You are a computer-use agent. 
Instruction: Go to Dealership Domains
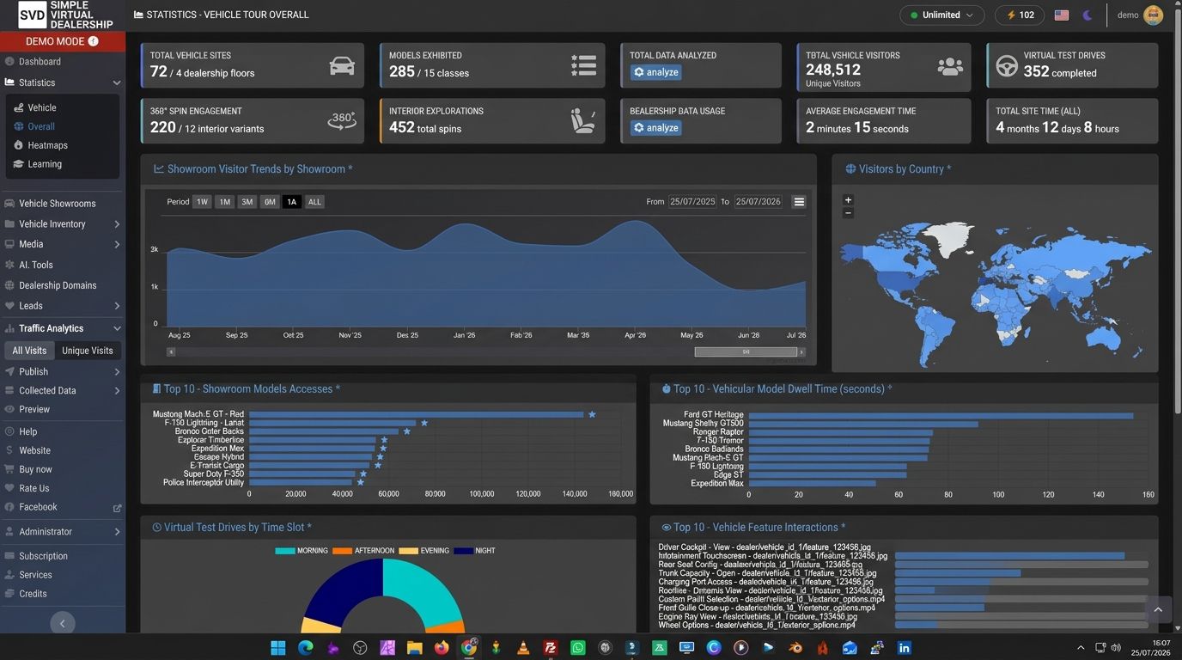58,285
